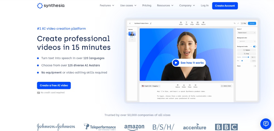Select the Text tool in editor
Screen dimensions: 274x131
click(x=186, y=23)
